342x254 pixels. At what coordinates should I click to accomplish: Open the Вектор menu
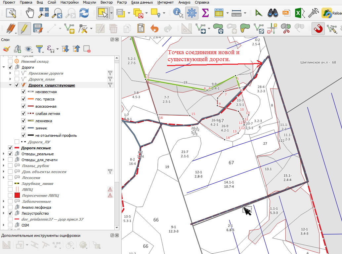click(x=107, y=2)
